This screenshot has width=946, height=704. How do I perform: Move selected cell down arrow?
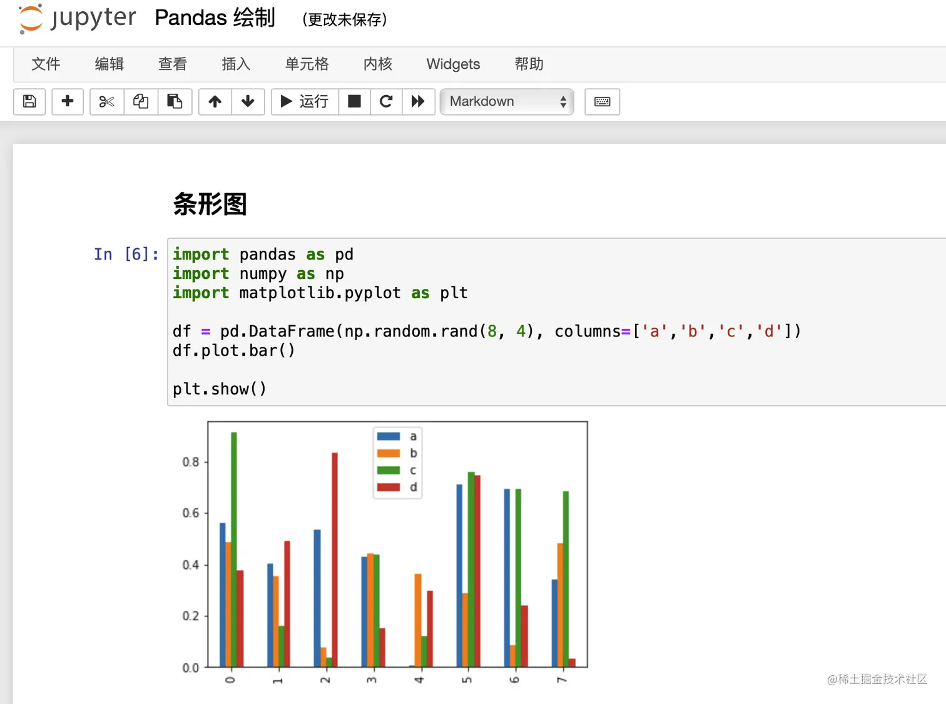point(248,101)
